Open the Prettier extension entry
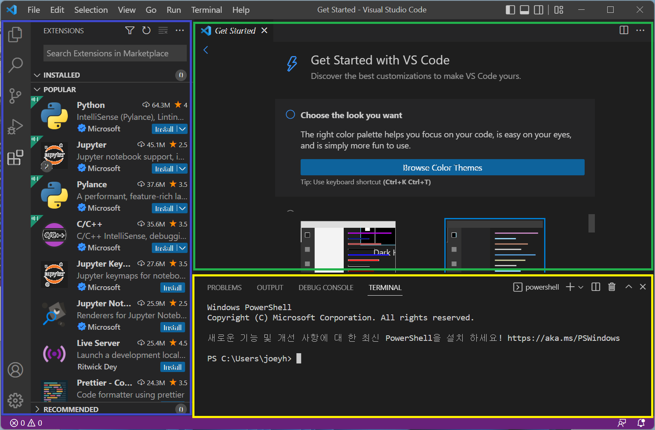Image resolution: width=655 pixels, height=430 pixels. (x=111, y=389)
